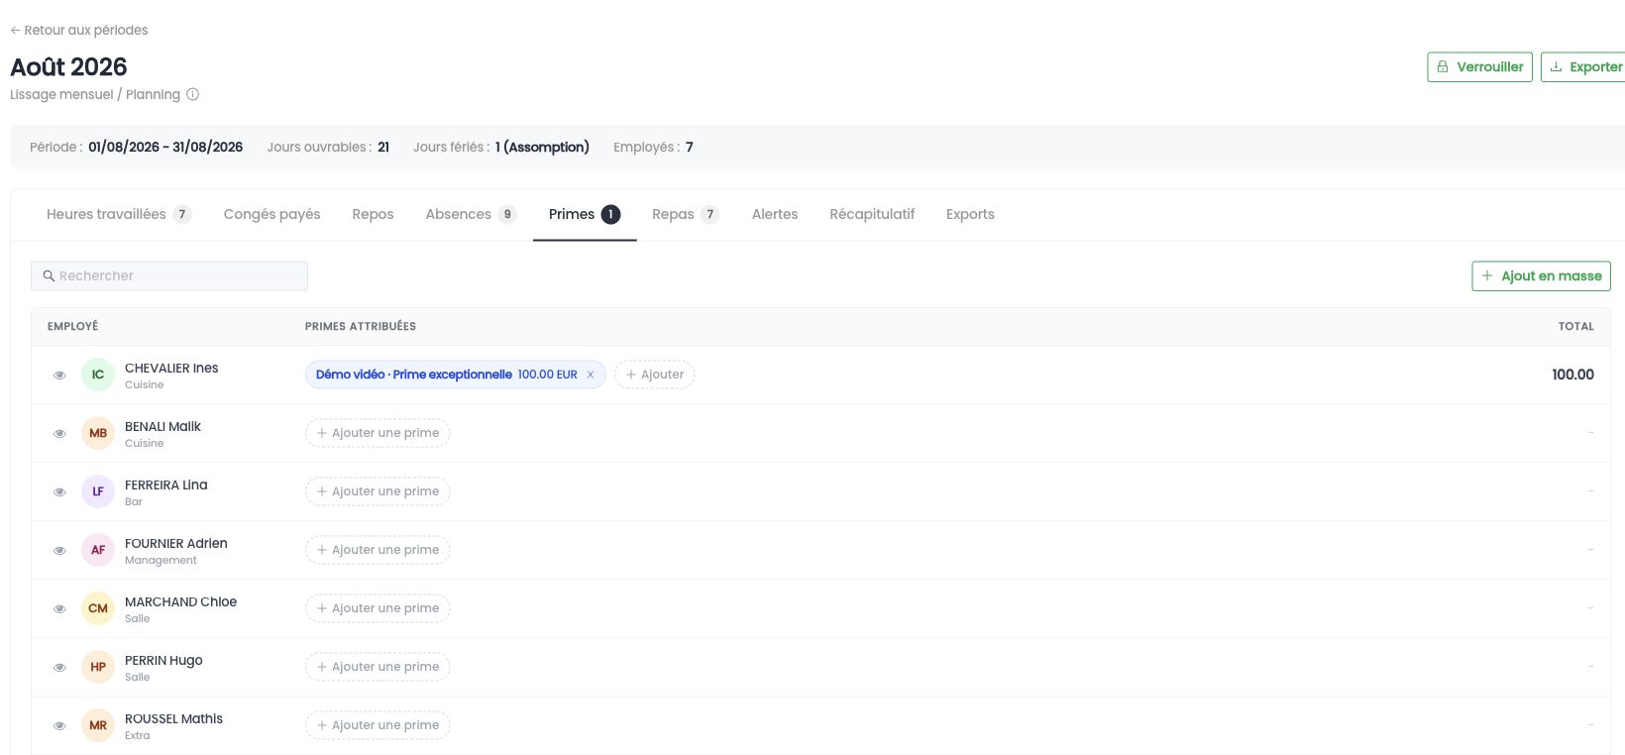The image size is (1625, 755).
Task: Remove the Prime exceptionnelle chip with its x
Action: click(591, 375)
